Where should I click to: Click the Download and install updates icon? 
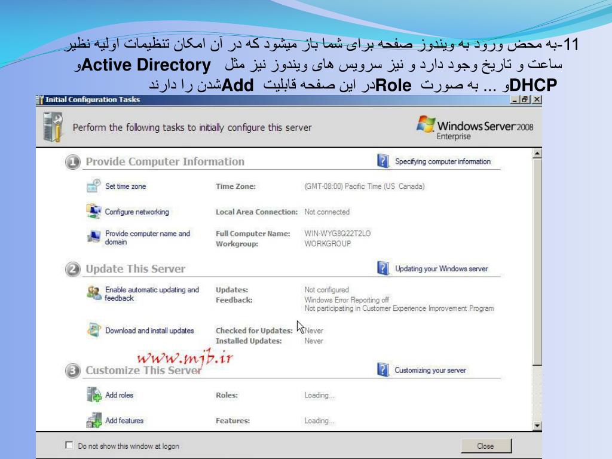coord(94,330)
